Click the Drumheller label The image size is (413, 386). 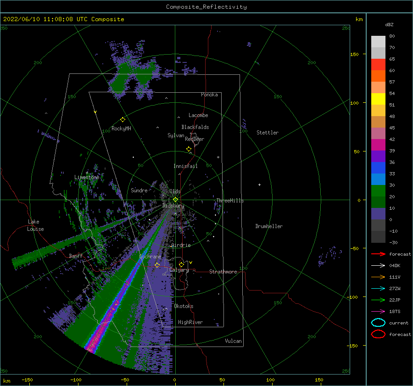(x=269, y=226)
